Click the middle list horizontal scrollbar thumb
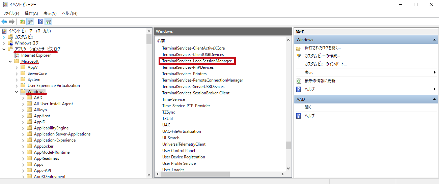The width and height of the screenshot is (439, 184). point(194,174)
